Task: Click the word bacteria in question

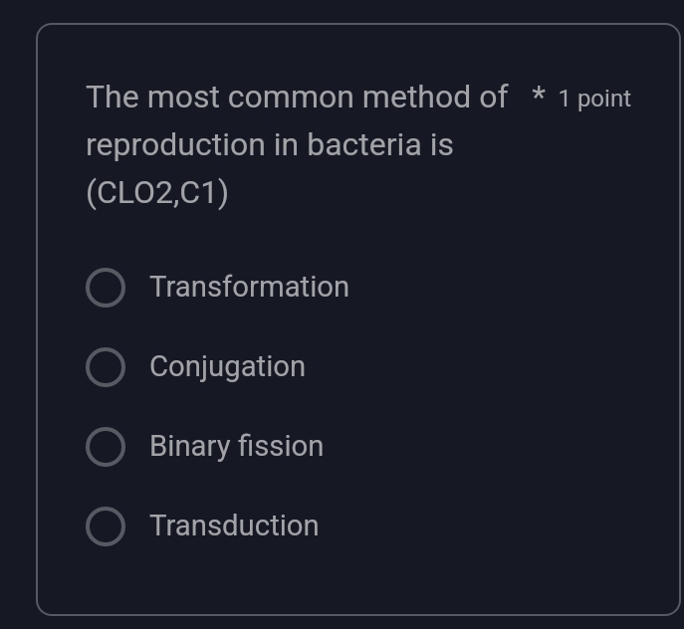Action: coord(364,145)
